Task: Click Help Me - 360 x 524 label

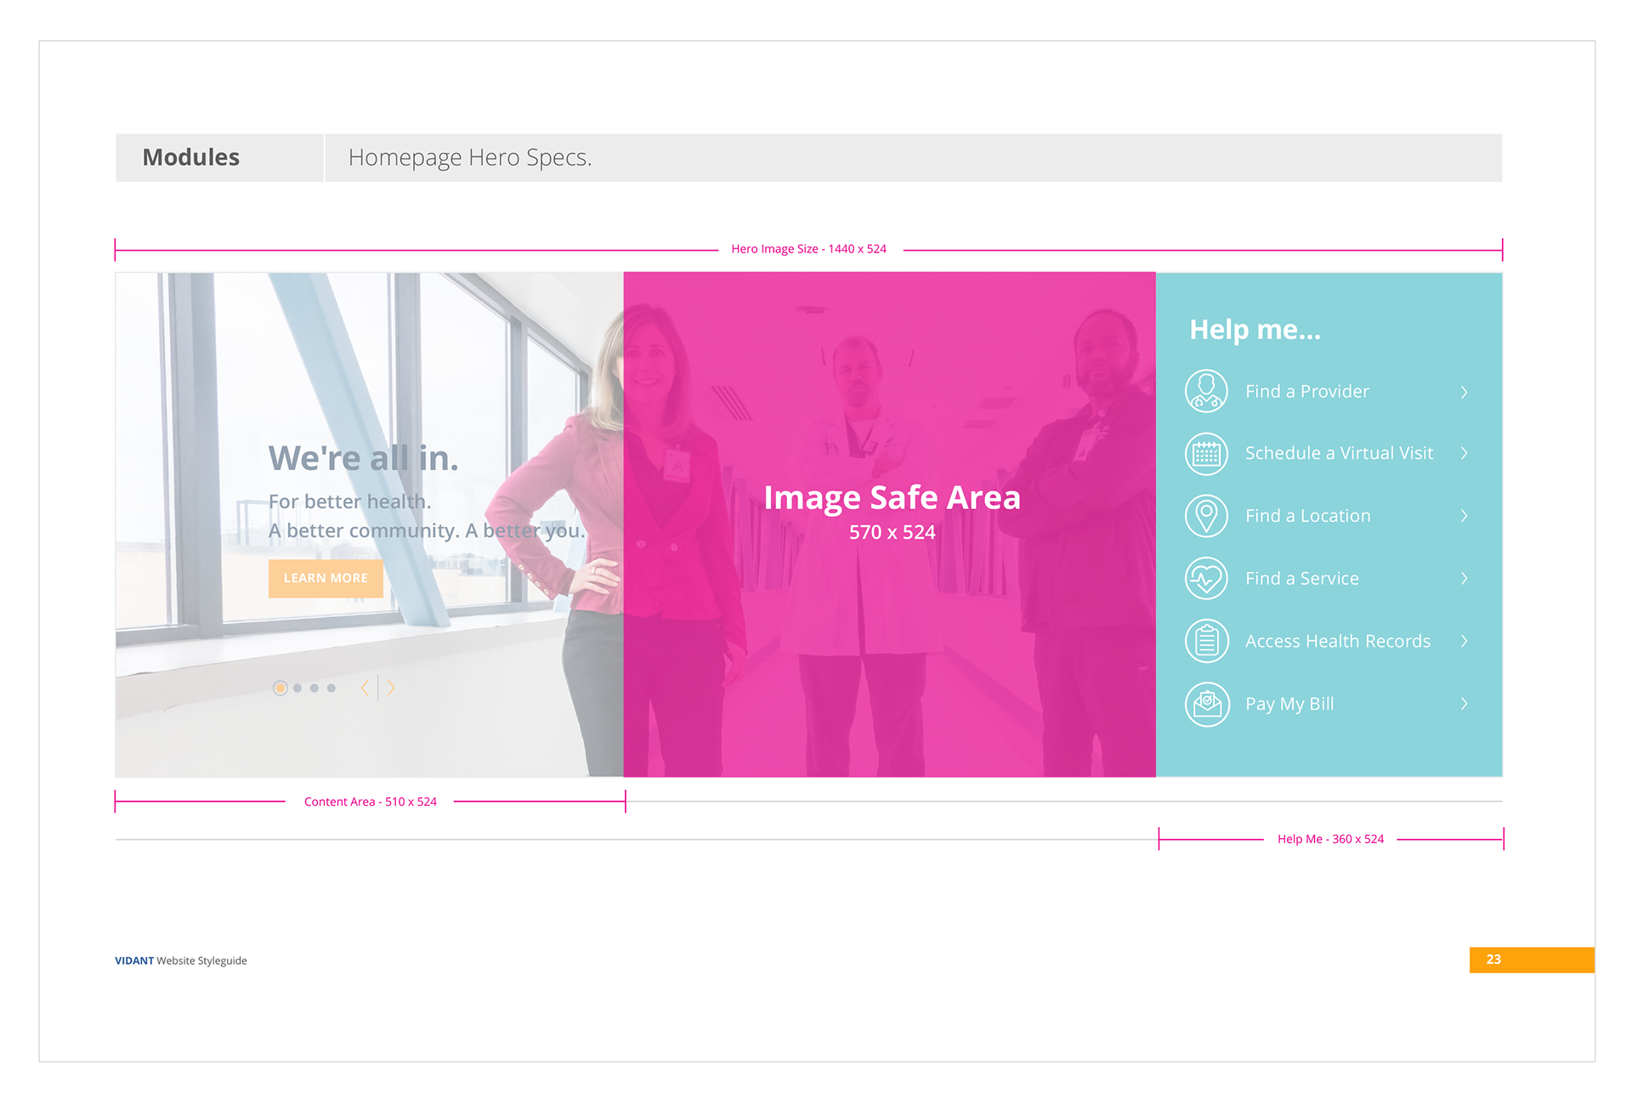Action: (1330, 839)
